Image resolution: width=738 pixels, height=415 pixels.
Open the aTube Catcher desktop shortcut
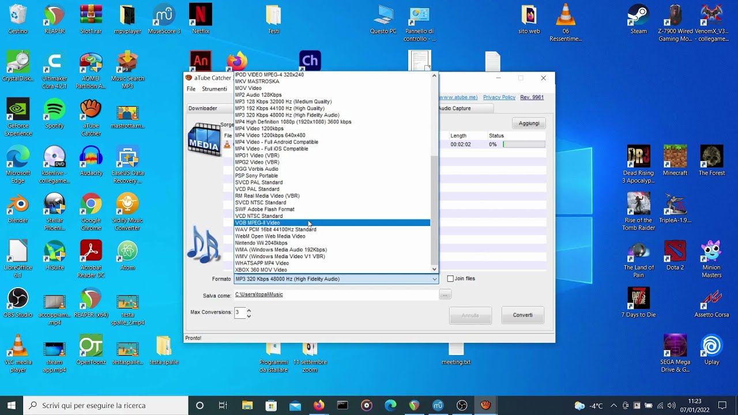91,118
